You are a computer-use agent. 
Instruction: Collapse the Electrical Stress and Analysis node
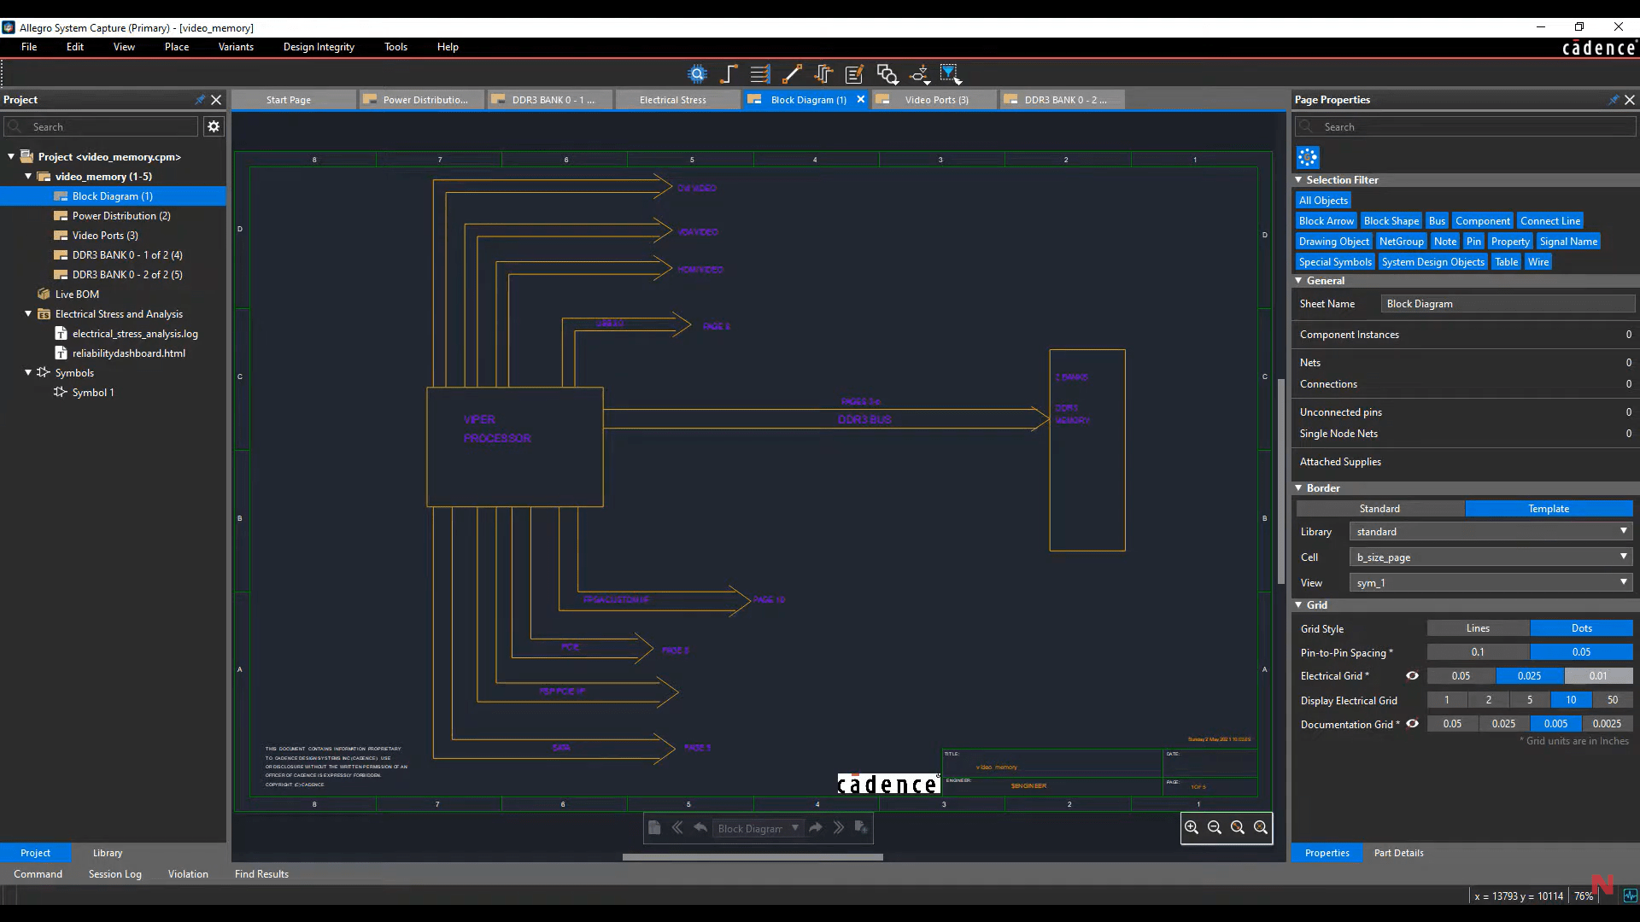point(28,314)
